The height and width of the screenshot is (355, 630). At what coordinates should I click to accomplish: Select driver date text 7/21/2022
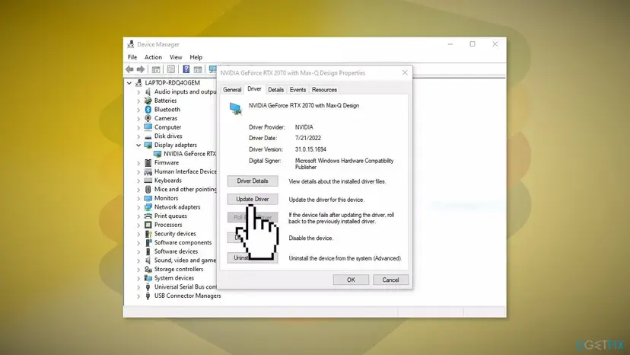308,138
